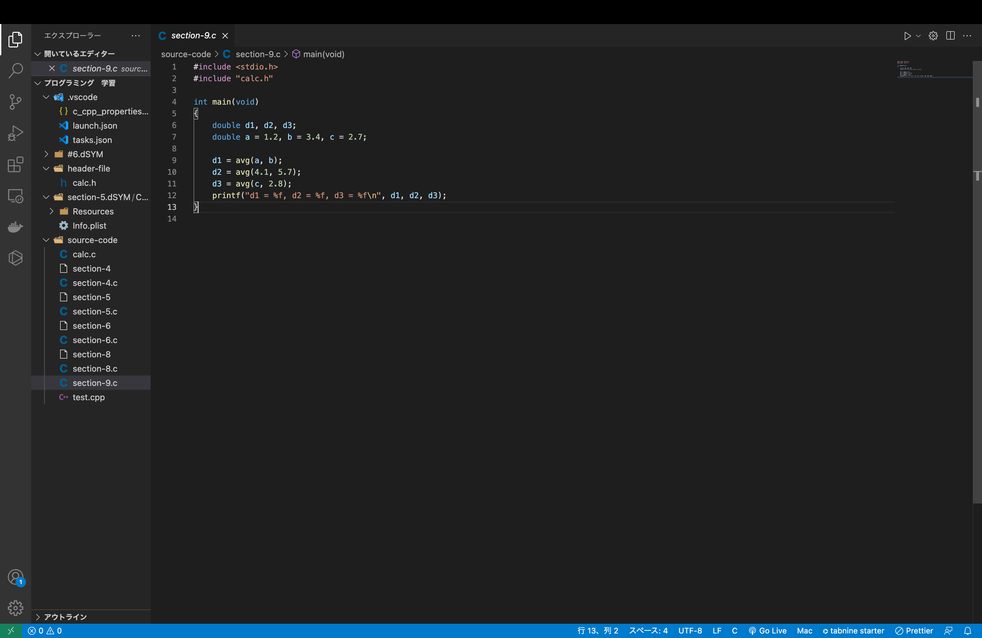Toggle Go Live server in status bar
Viewport: 982px width, 638px height.
(x=767, y=631)
